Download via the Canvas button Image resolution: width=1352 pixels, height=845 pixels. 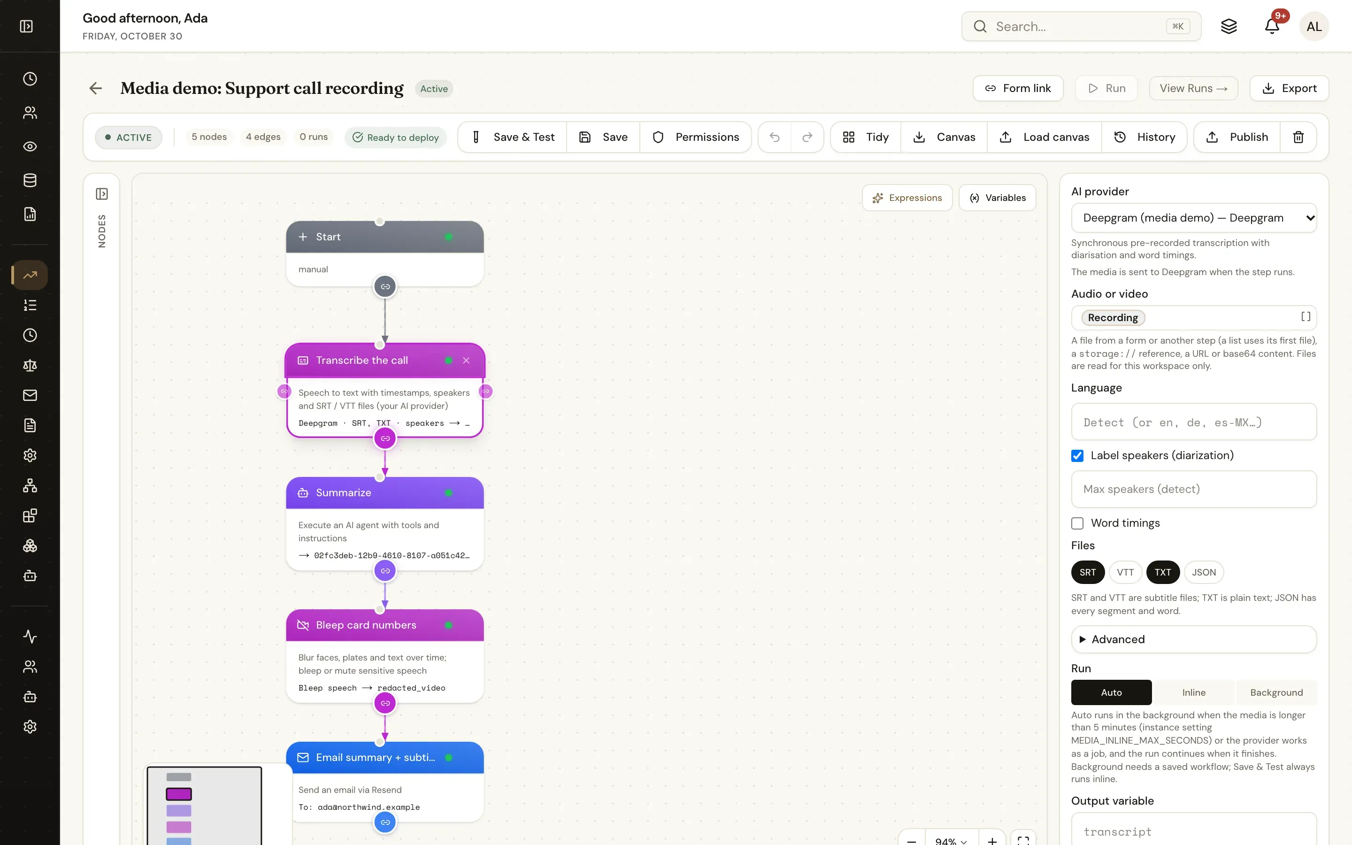[944, 137]
